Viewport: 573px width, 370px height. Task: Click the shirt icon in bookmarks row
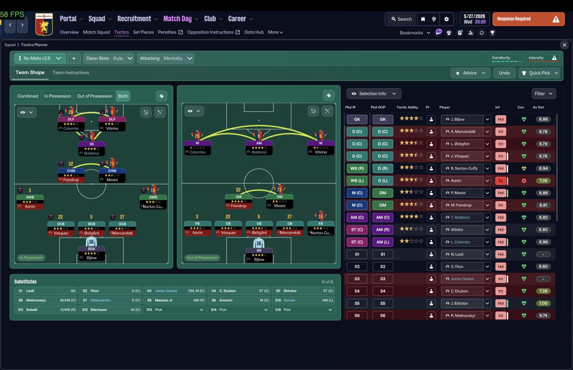449,33
